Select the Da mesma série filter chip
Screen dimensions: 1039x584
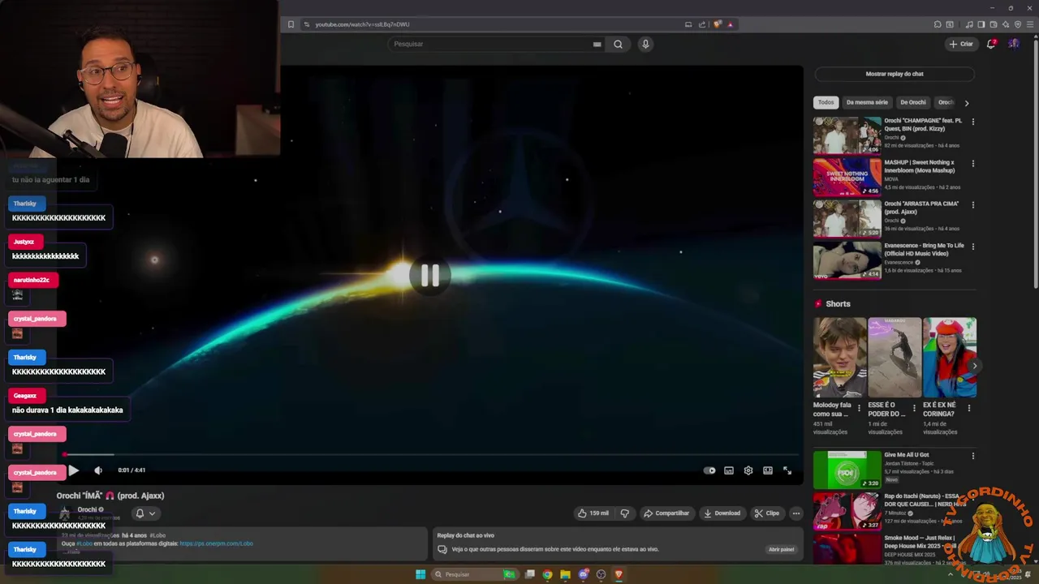point(867,102)
